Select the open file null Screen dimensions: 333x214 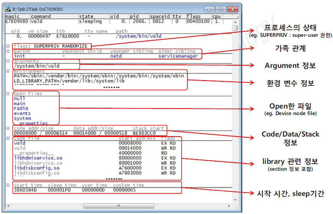coord(19,99)
